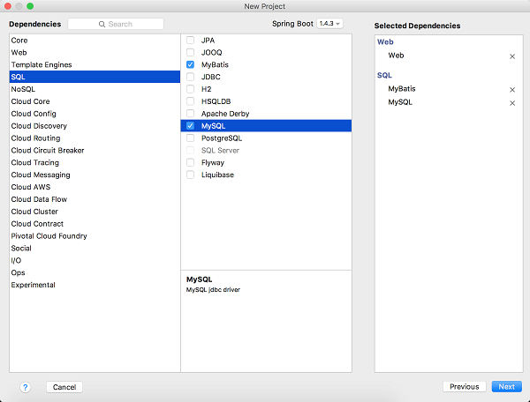
Task: Click the help question mark icon
Action: coord(25,387)
